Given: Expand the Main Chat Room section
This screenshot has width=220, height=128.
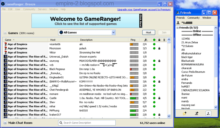Looking at the screenshot, I should point(5,123).
